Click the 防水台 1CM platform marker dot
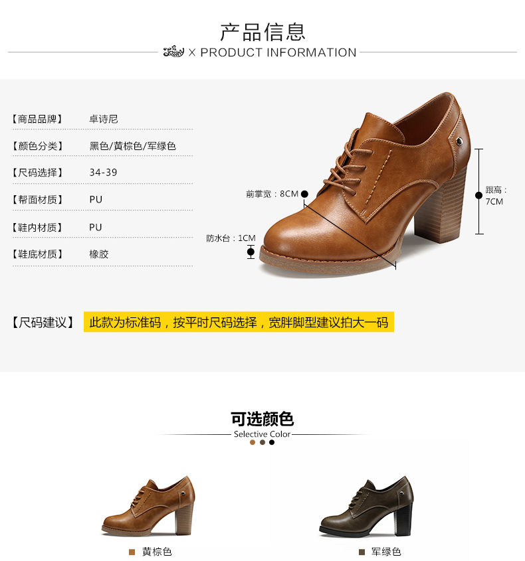525x561 pixels. pyautogui.click(x=251, y=252)
